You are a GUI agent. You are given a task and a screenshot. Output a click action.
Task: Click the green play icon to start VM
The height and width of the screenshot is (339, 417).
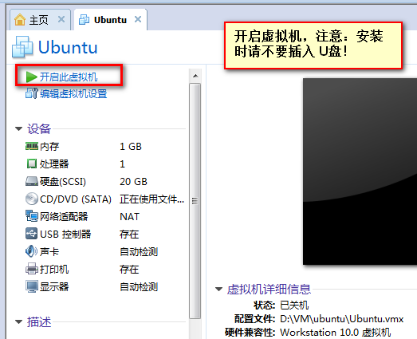[x=31, y=77]
